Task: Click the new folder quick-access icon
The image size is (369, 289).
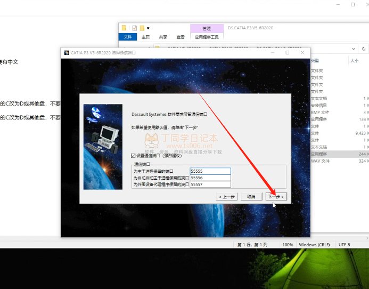Action: click(142, 28)
